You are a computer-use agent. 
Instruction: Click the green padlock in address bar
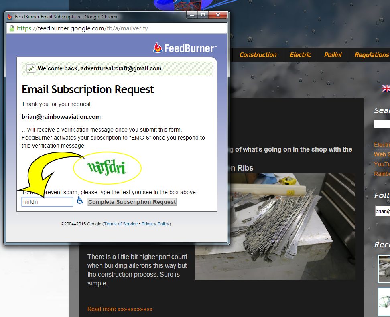[12, 28]
